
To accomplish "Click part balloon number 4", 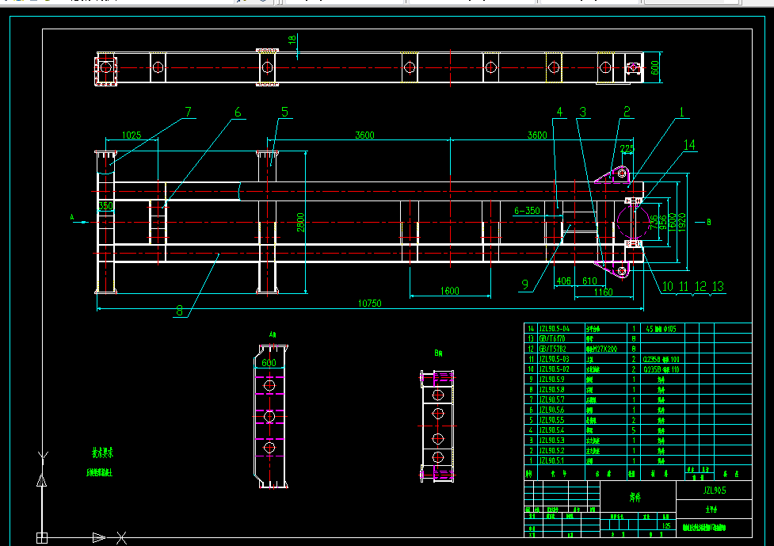I will pyautogui.click(x=559, y=112).
